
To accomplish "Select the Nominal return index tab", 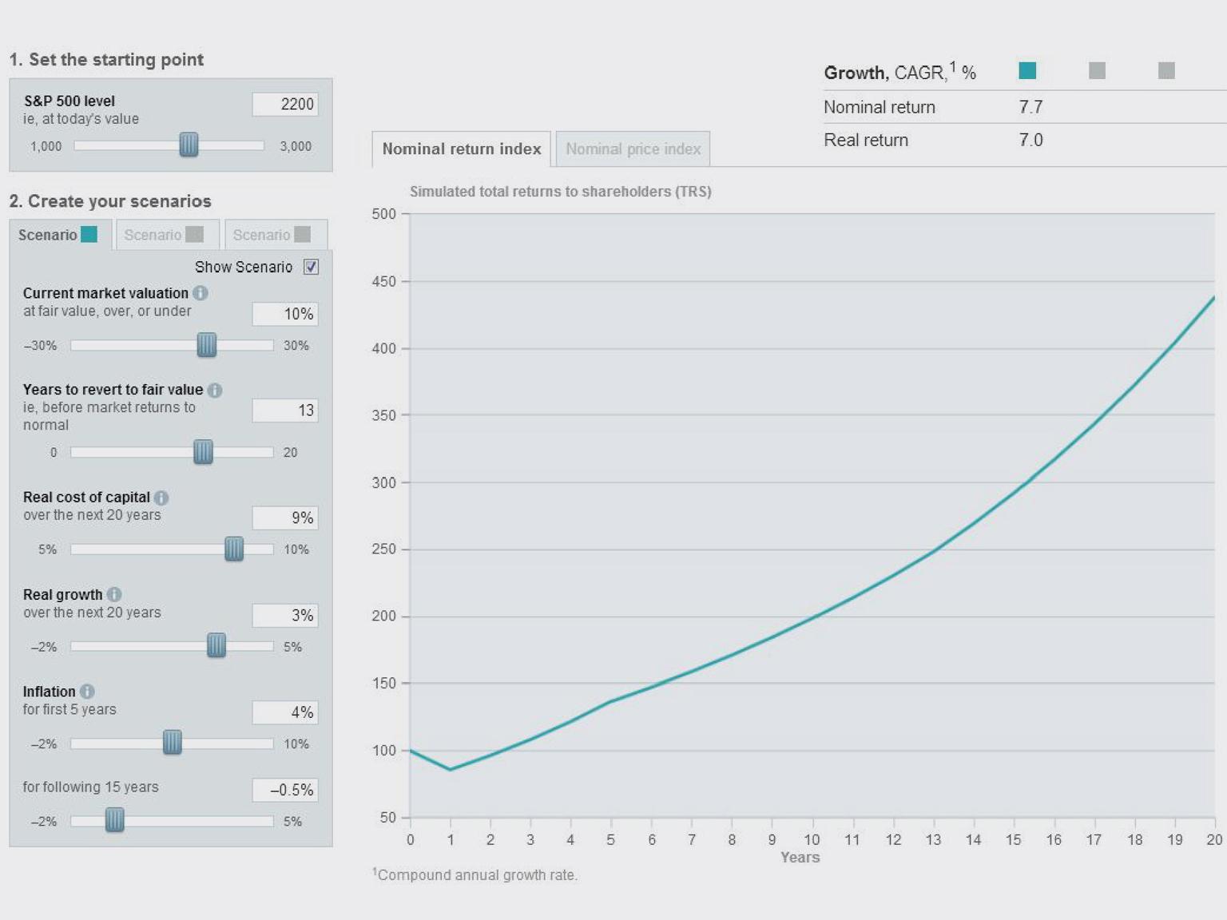I will coord(461,149).
